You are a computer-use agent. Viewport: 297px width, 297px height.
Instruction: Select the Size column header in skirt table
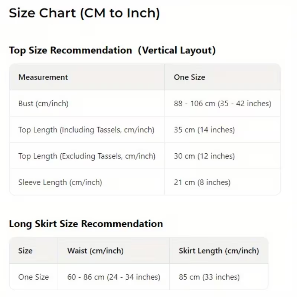tap(25, 251)
